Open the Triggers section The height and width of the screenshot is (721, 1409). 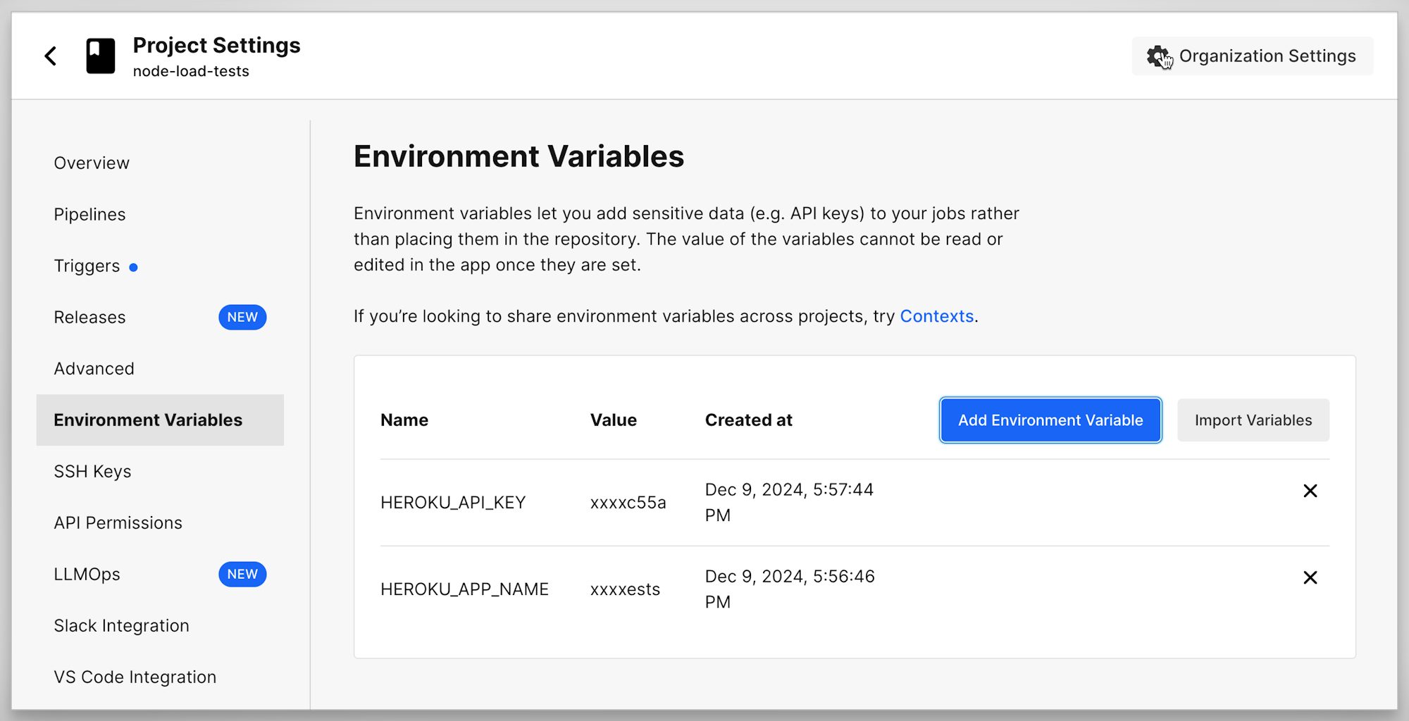click(87, 266)
